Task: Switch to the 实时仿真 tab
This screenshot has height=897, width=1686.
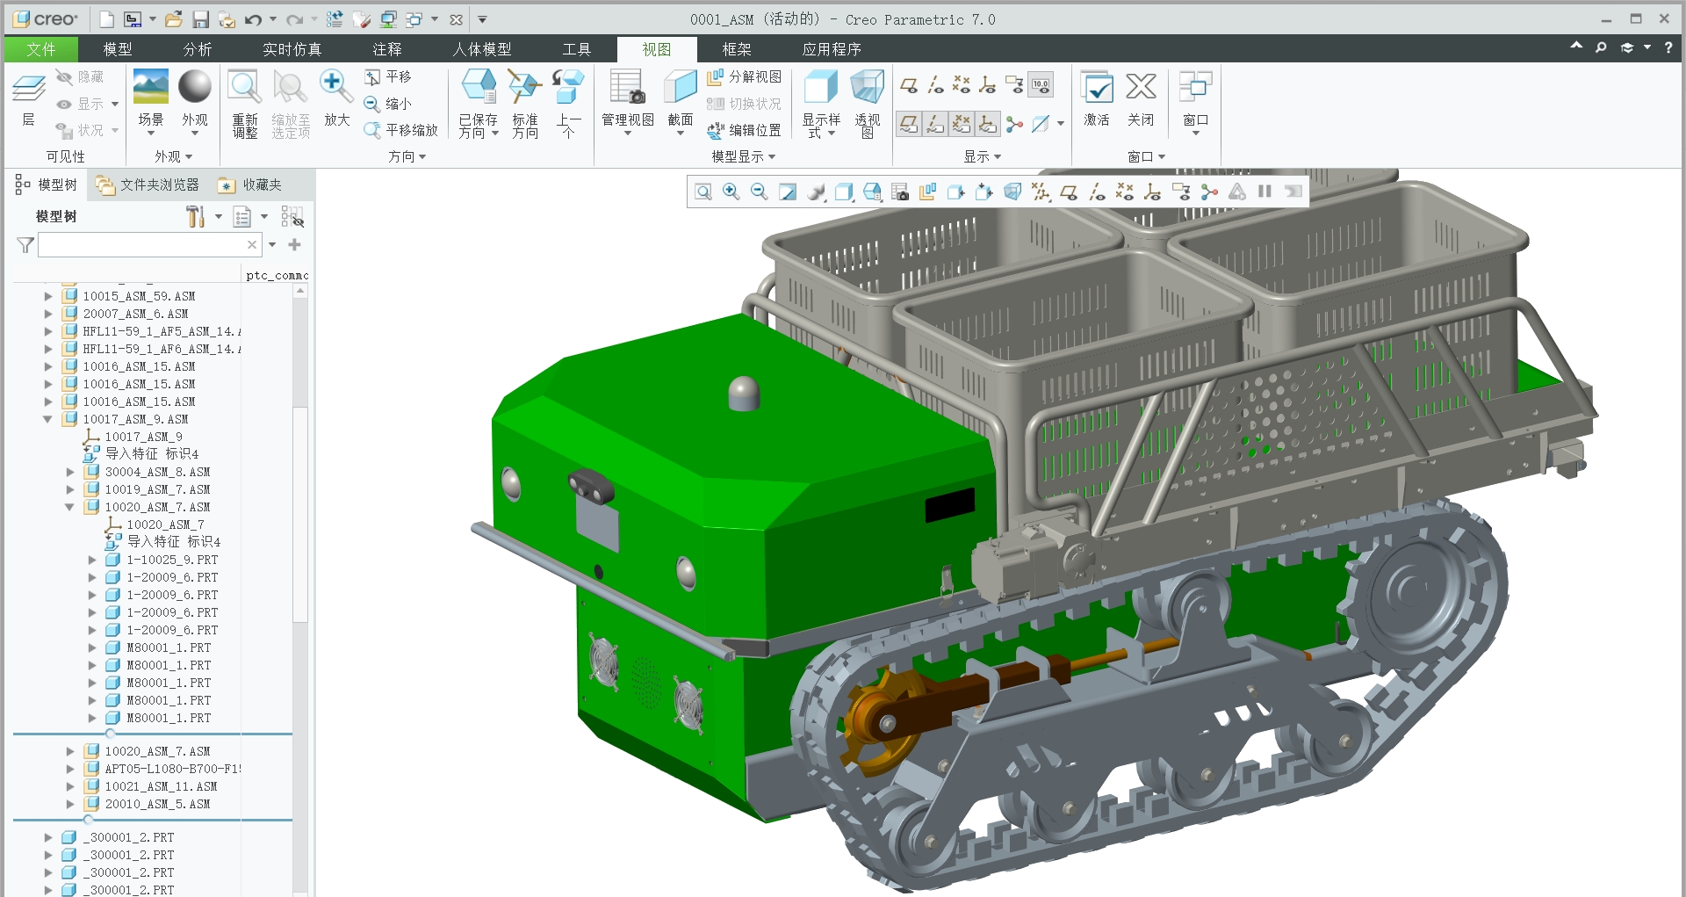Action: (292, 49)
